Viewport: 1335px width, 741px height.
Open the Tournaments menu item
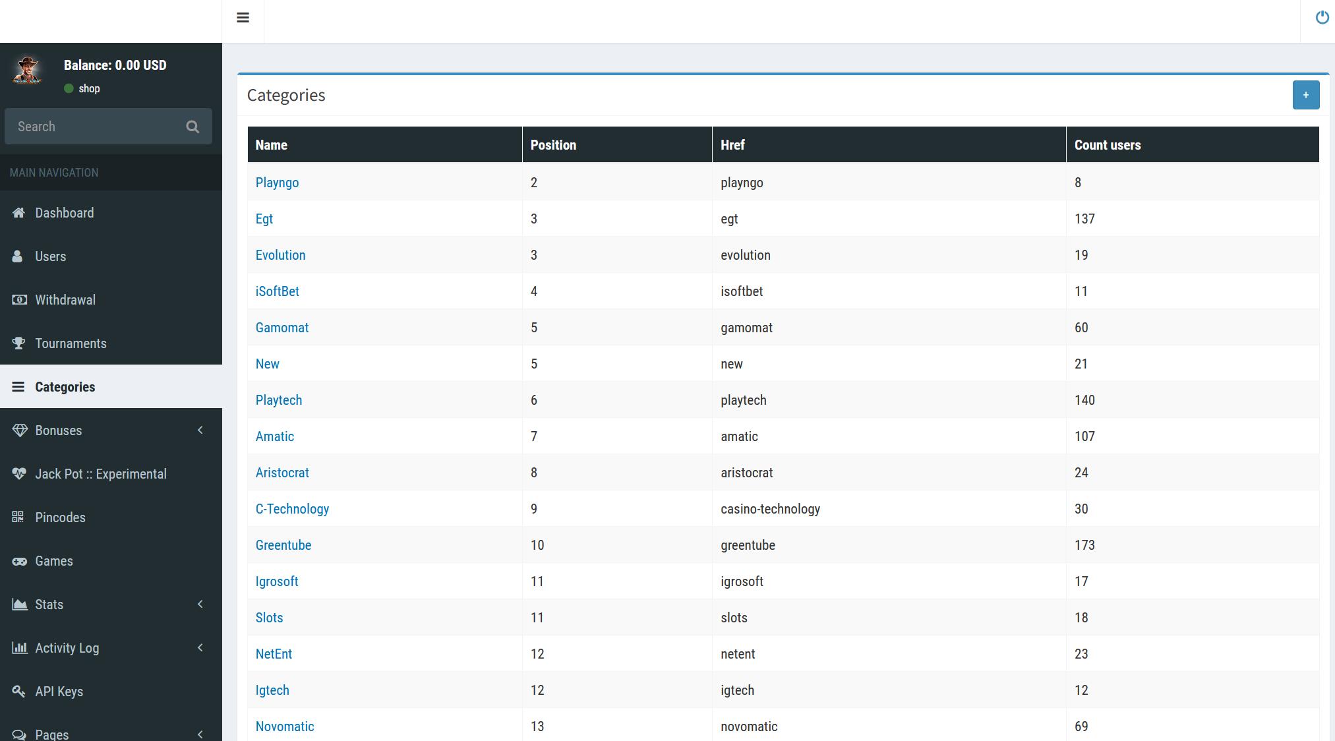pos(111,343)
